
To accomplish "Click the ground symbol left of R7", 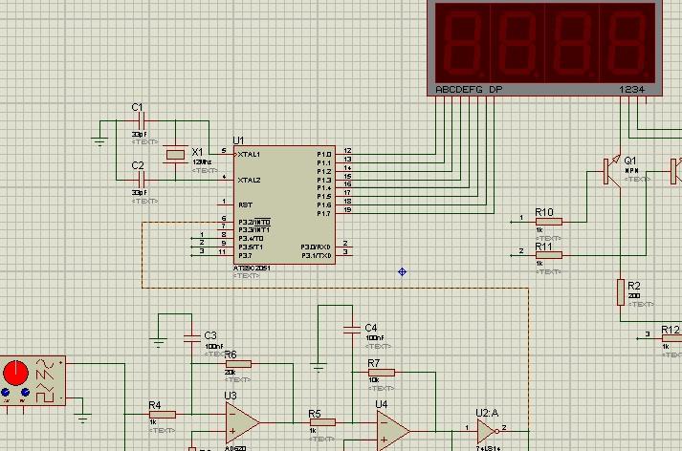I will [319, 368].
